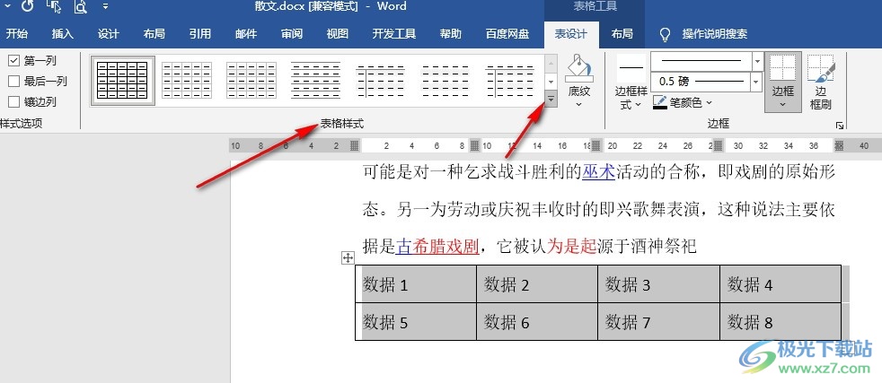Click the table cell 数据 1
This screenshot has width=882, height=383.
click(416, 283)
